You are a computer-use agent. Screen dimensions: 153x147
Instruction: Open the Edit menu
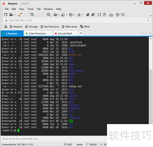pos(14,9)
